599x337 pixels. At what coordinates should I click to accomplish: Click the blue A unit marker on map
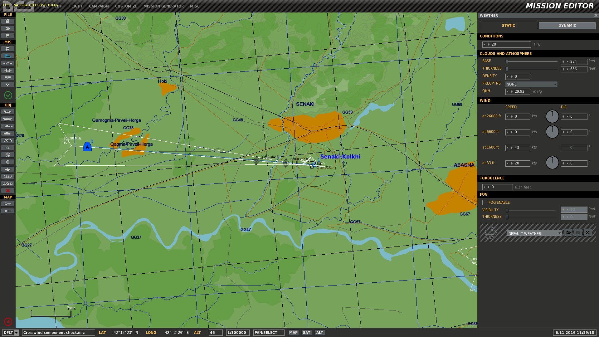coord(87,146)
